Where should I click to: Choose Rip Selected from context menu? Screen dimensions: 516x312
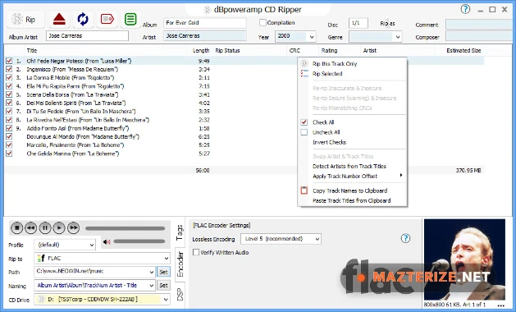pyautogui.click(x=352, y=73)
